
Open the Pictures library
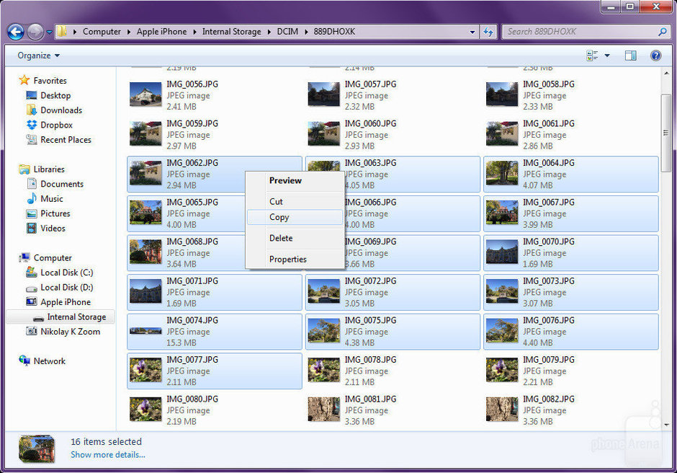point(55,213)
